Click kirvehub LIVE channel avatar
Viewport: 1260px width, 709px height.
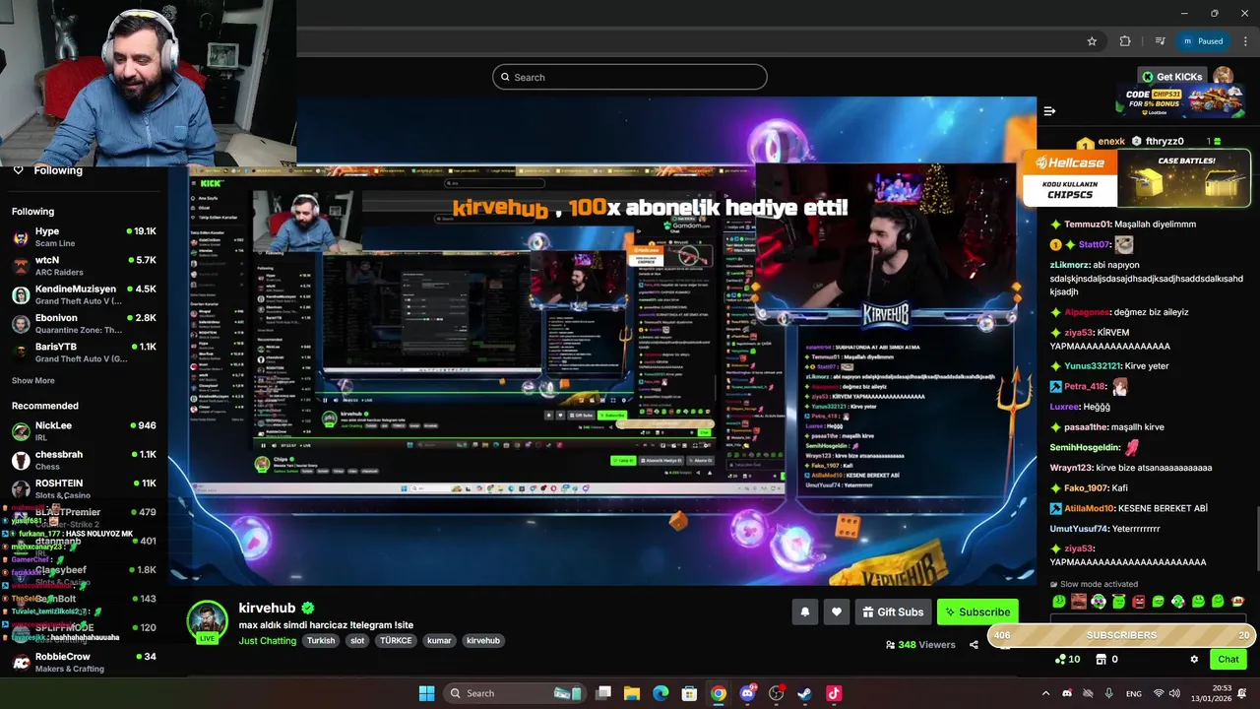click(x=207, y=621)
